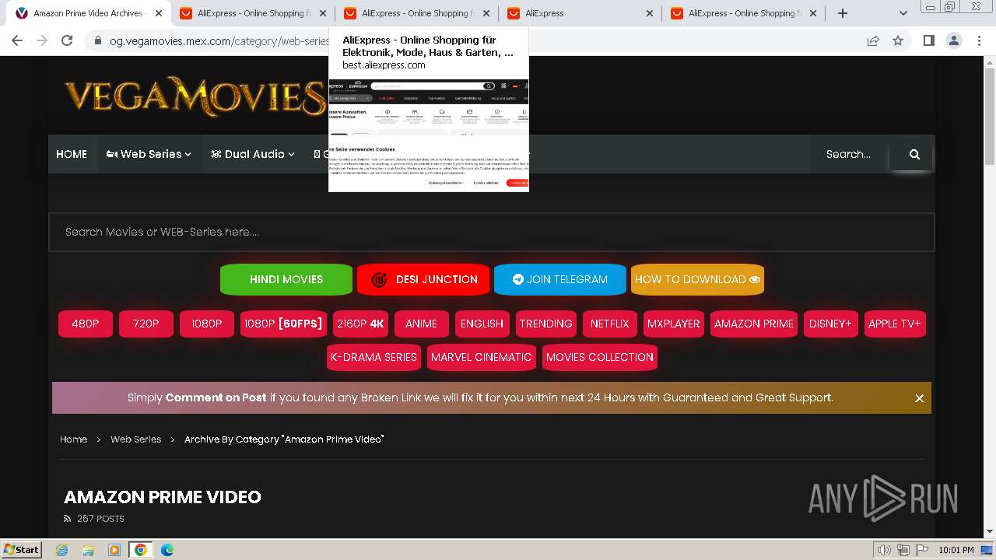
Task: Open the Windows Start menu
Action: click(x=22, y=549)
